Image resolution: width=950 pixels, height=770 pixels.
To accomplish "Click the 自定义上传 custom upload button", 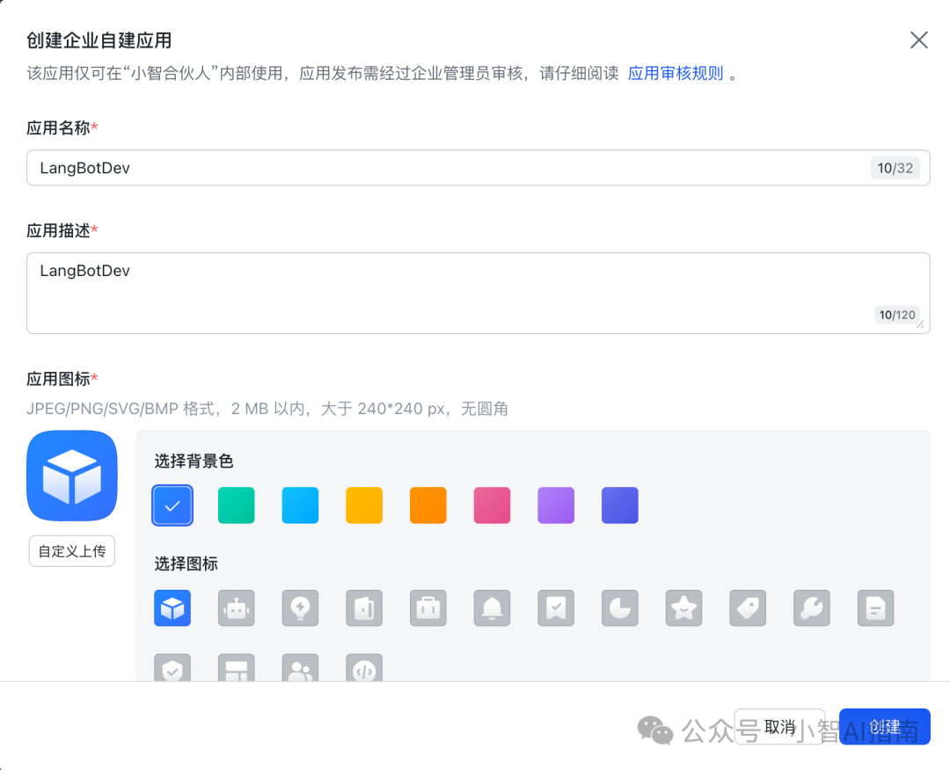I will 72,551.
